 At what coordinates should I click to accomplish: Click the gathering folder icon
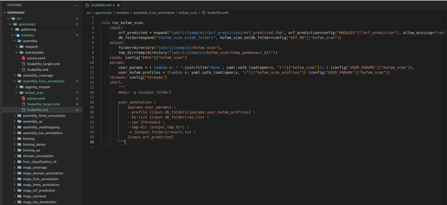point(17,29)
